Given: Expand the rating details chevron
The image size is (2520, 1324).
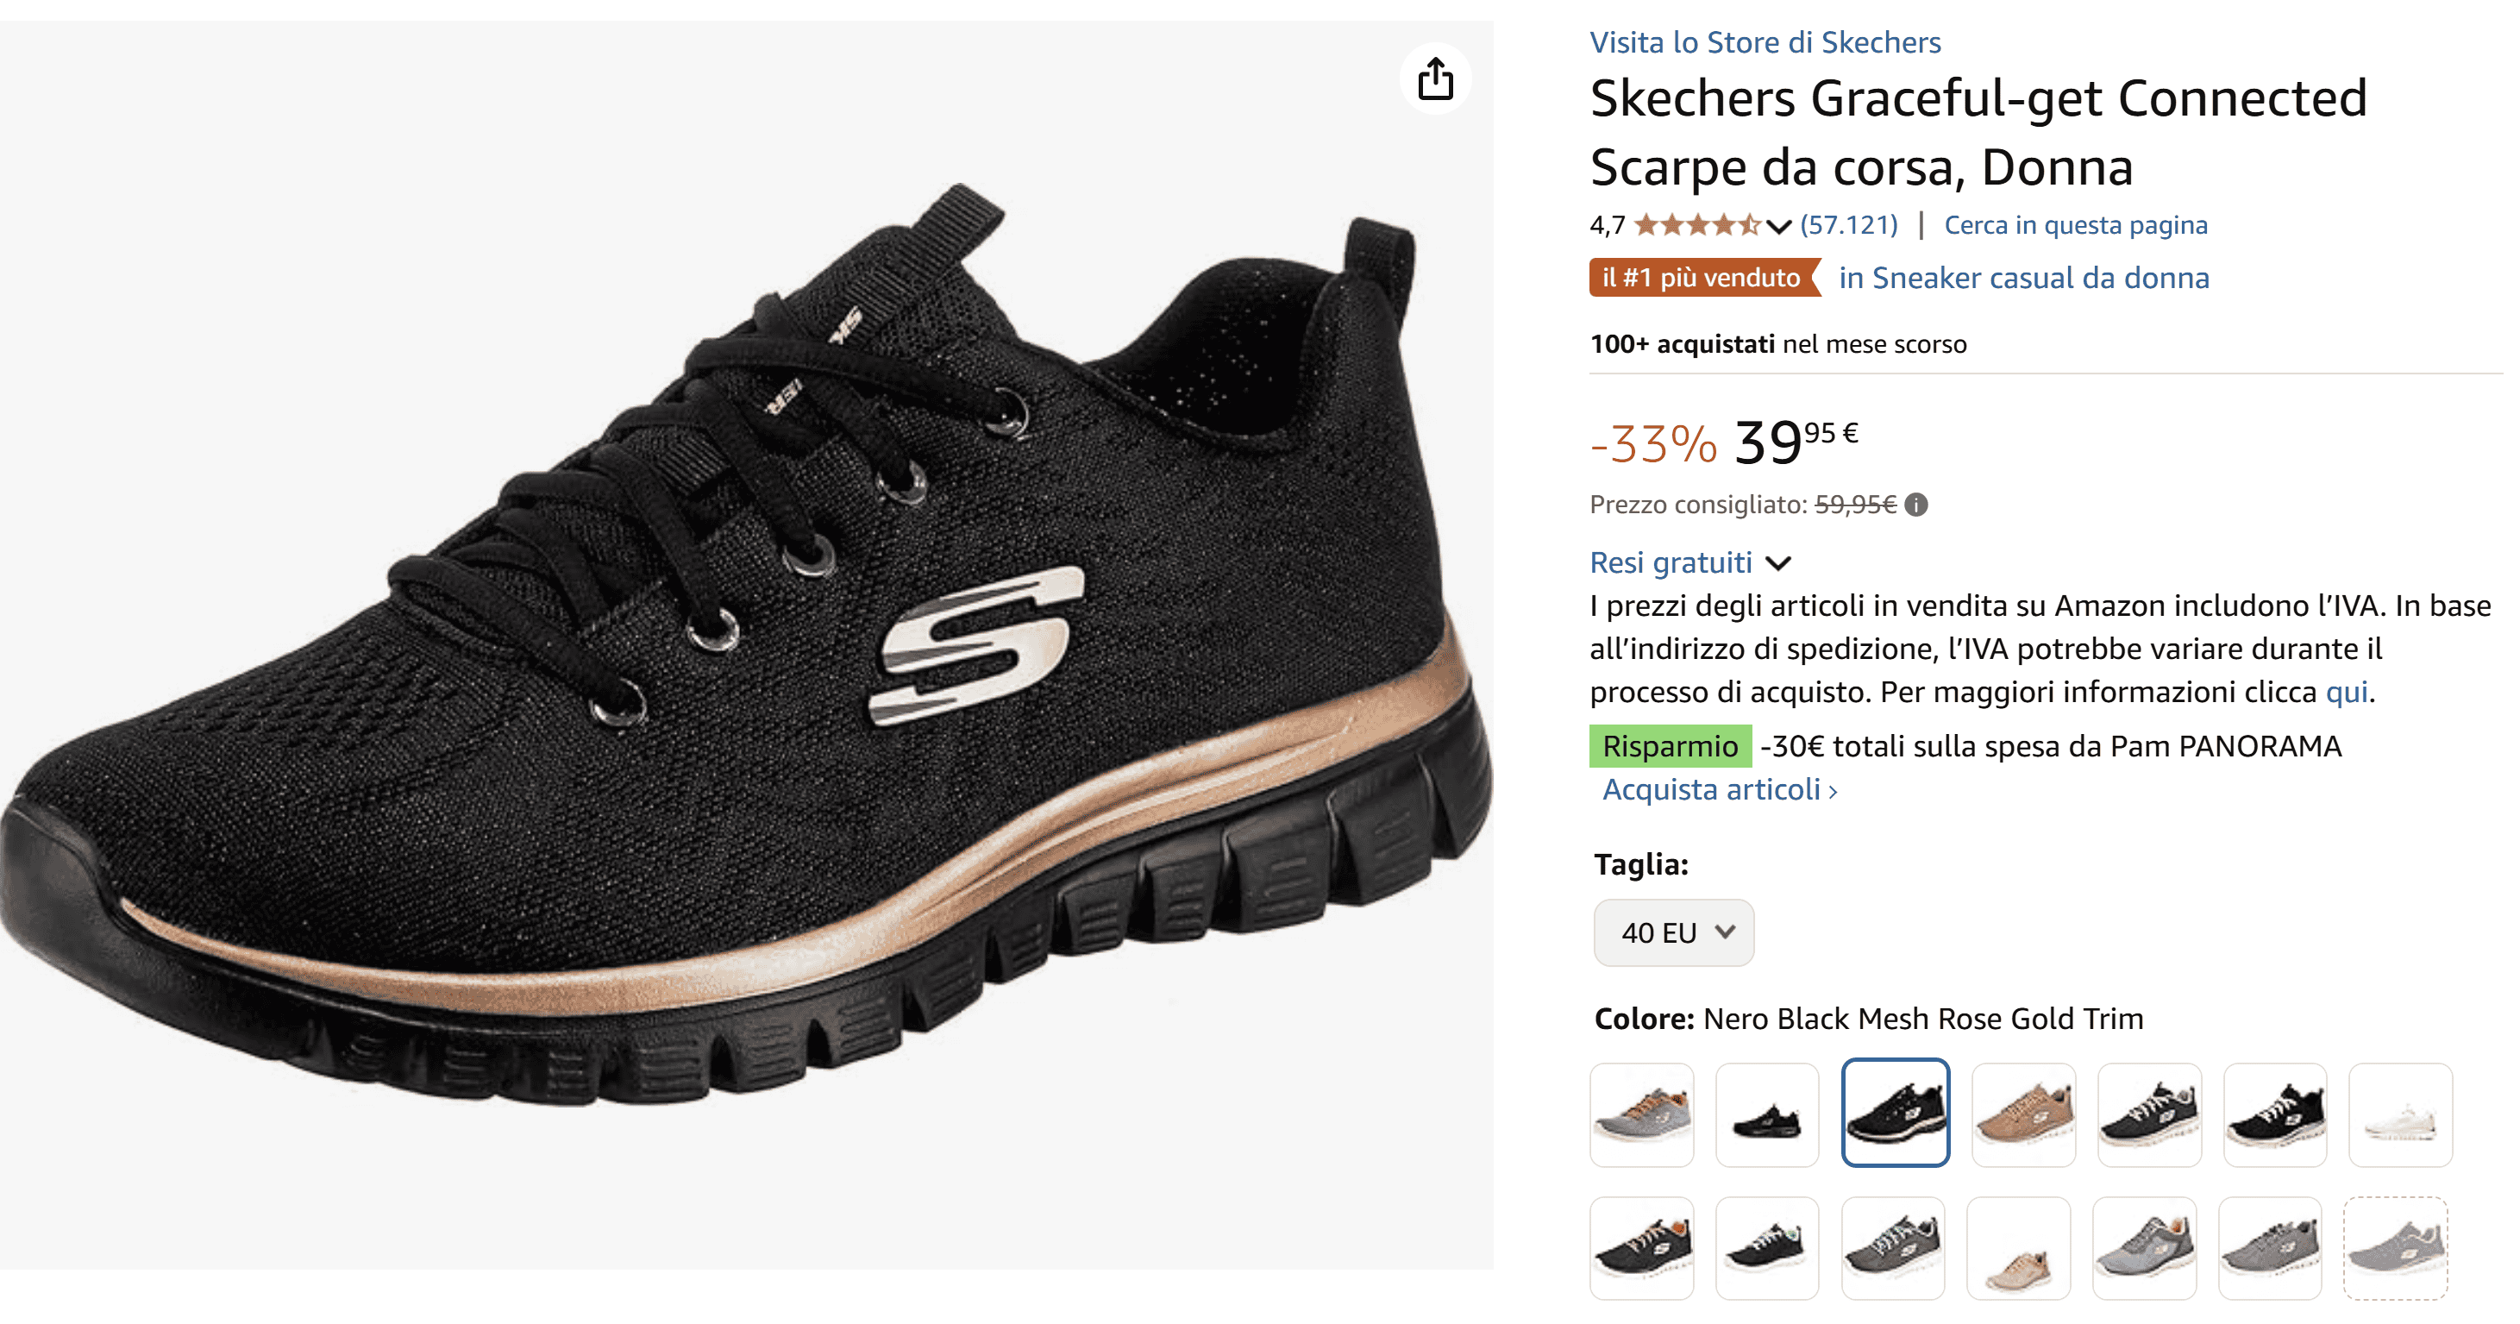Looking at the screenshot, I should [x=1779, y=227].
